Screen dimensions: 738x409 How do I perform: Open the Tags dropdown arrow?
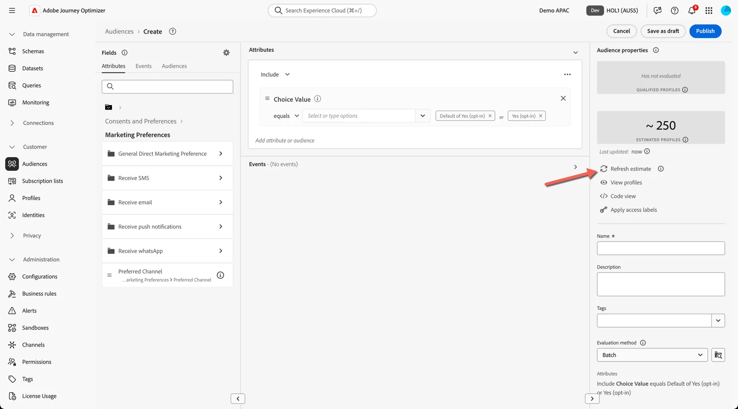tap(718, 321)
